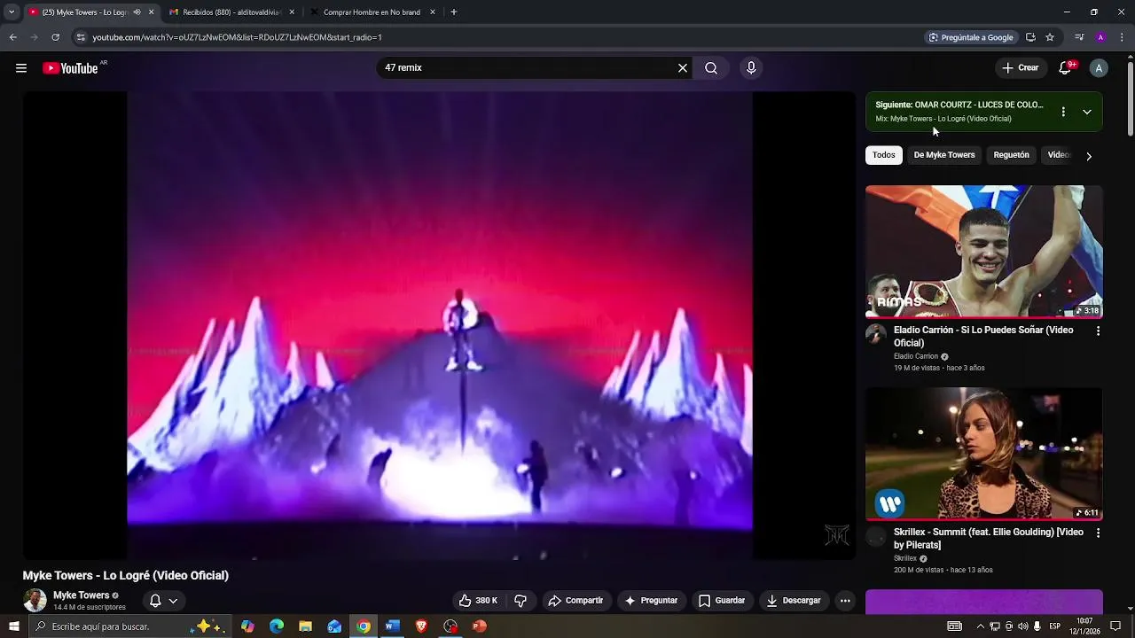Click the Guardar button
Viewport: 1135px width, 638px height.
[x=722, y=601]
